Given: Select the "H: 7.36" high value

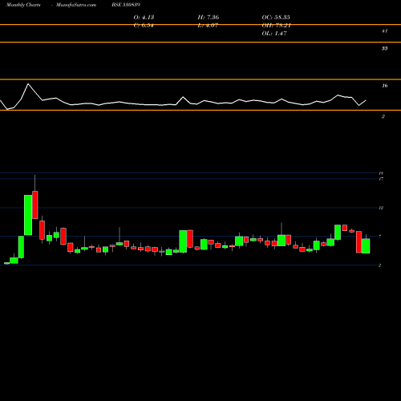Looking at the screenshot, I should [209, 18].
